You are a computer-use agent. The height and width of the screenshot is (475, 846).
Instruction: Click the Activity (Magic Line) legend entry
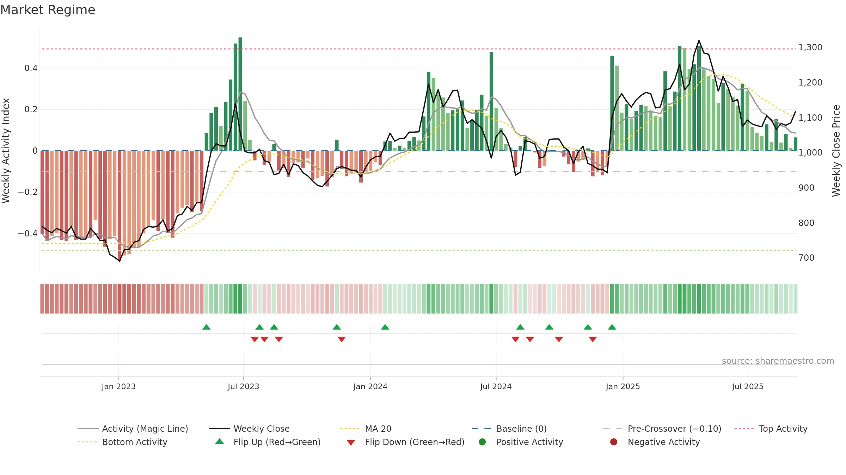133,429
